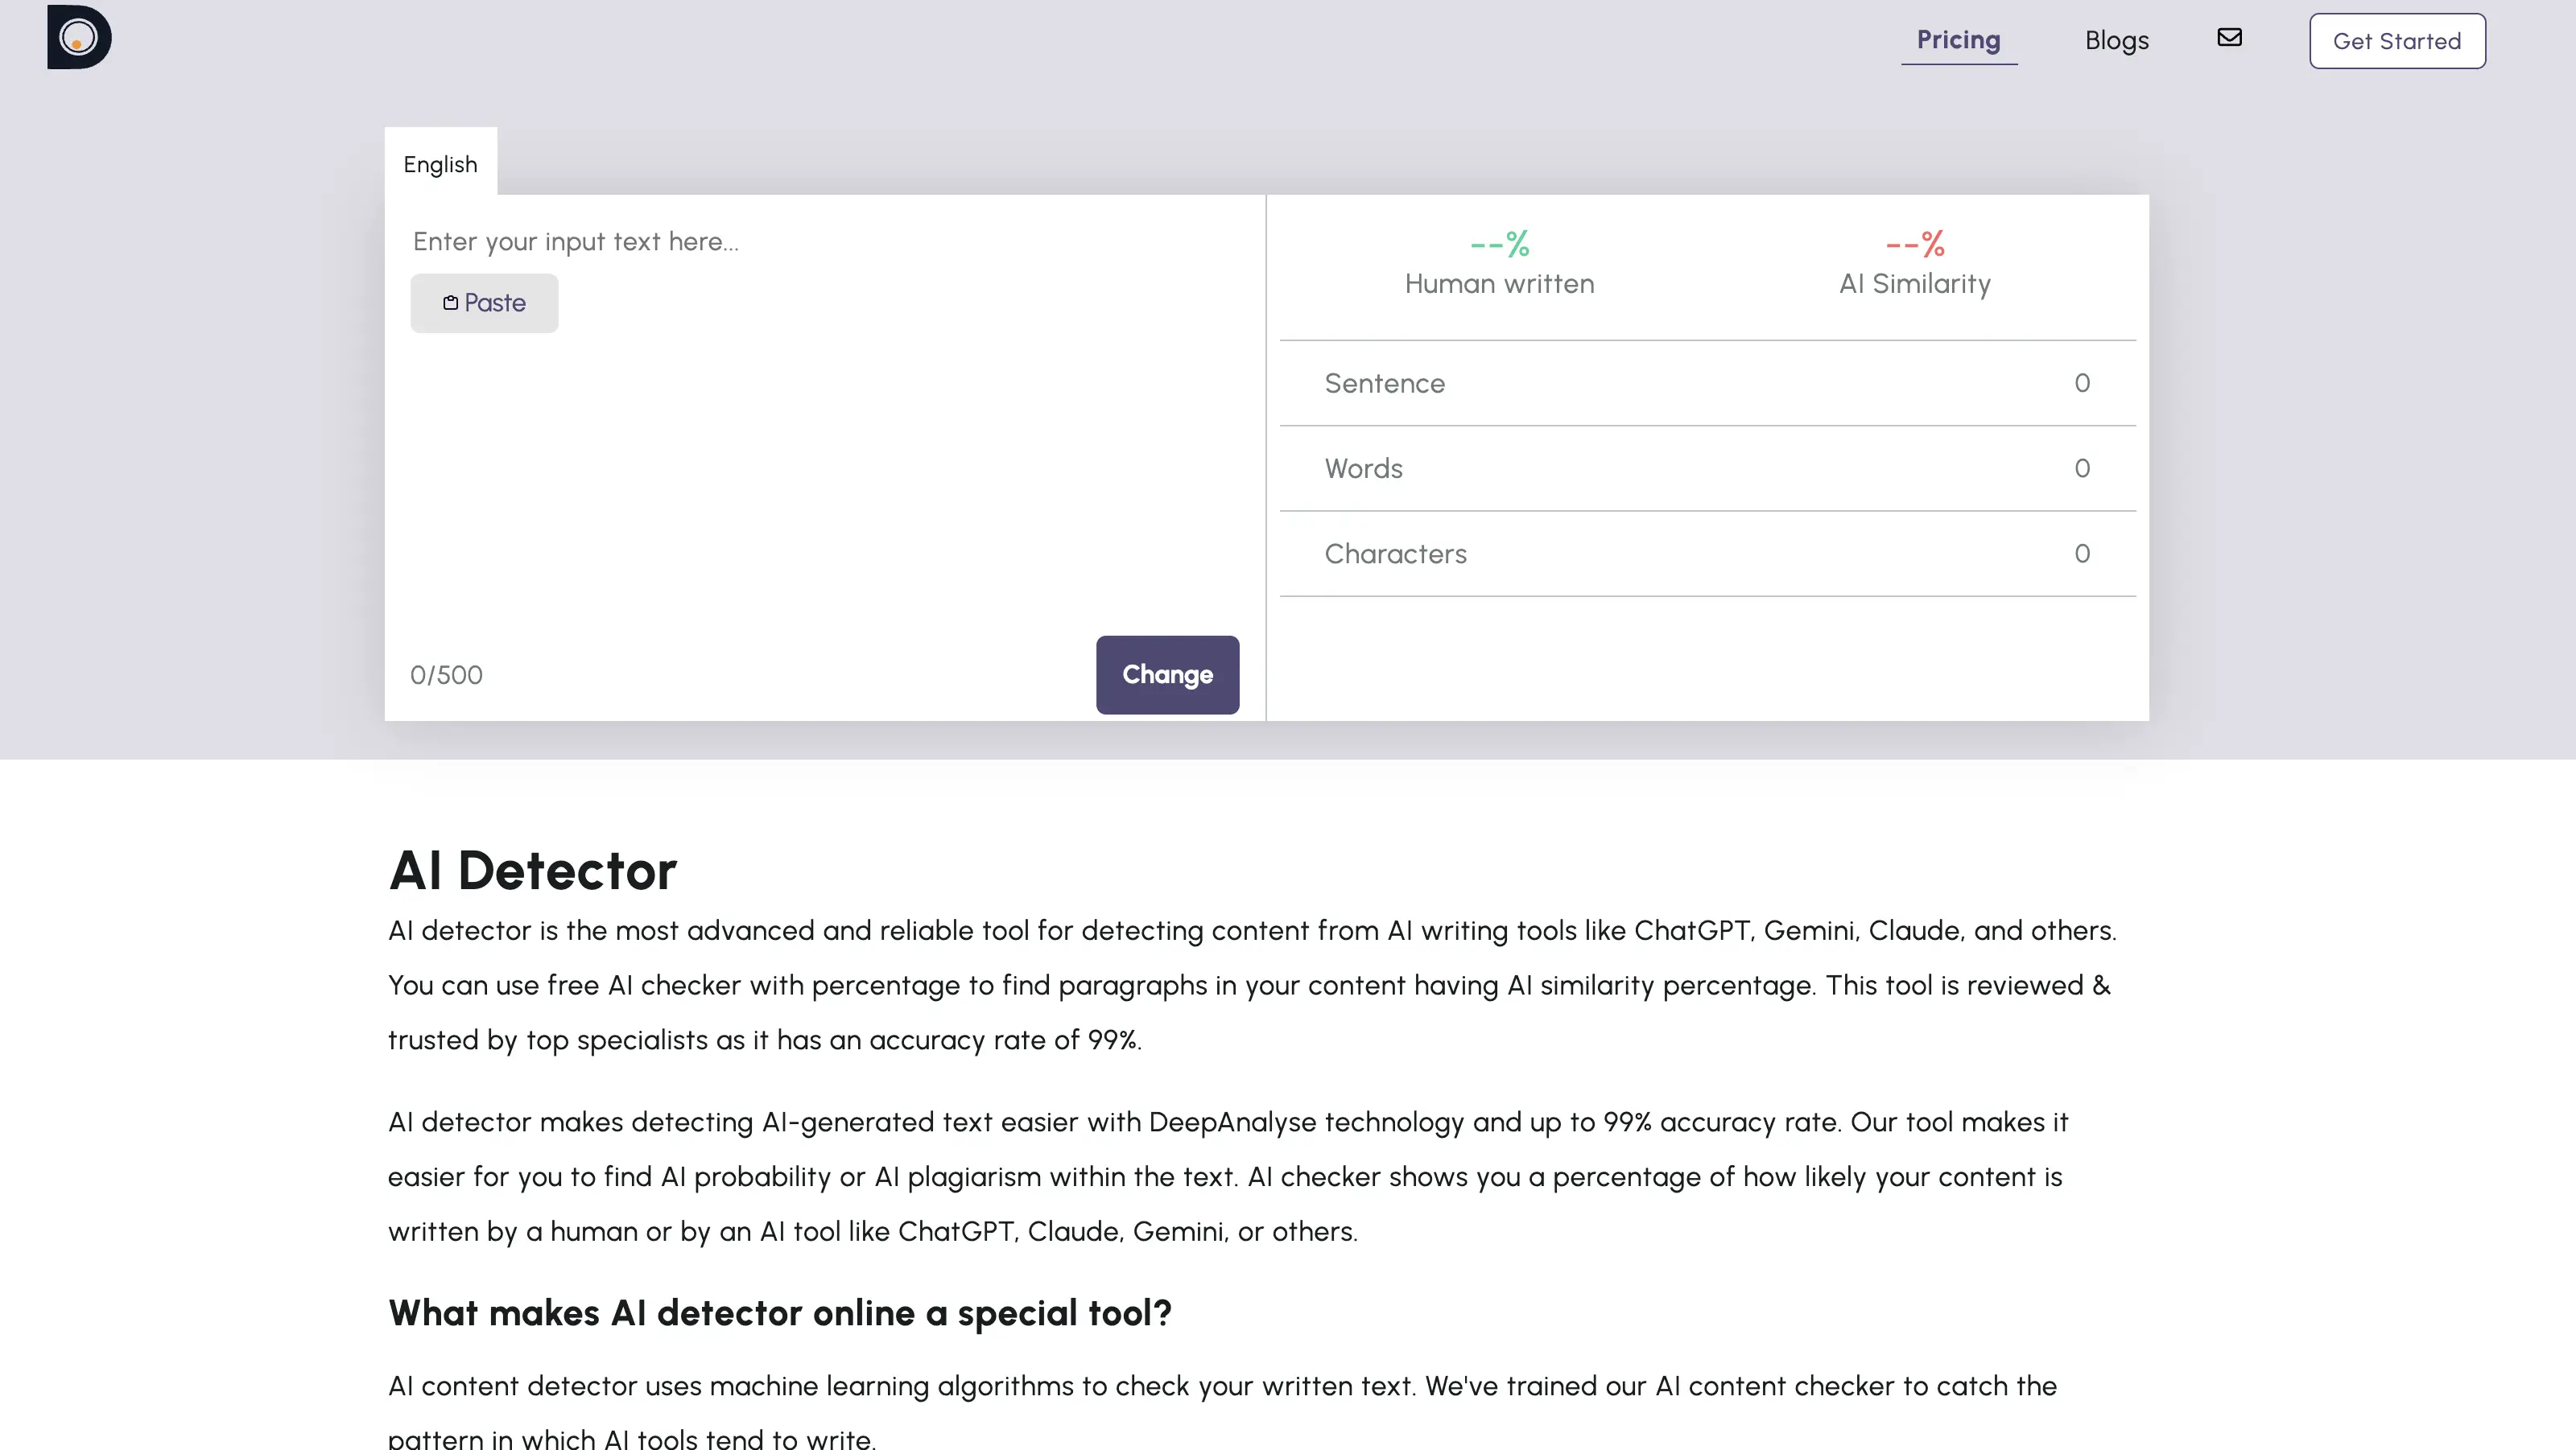Viewport: 2576px width, 1450px height.
Task: Open the mail envelope icon
Action: (x=2229, y=38)
